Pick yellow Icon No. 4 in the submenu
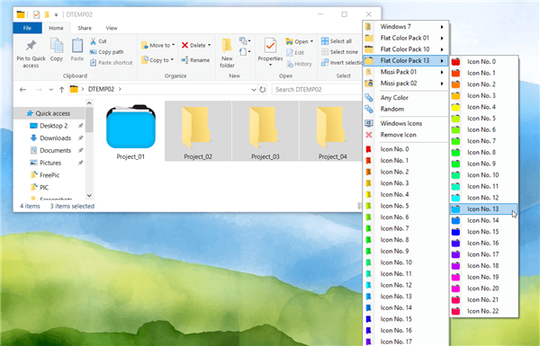 coord(484,107)
